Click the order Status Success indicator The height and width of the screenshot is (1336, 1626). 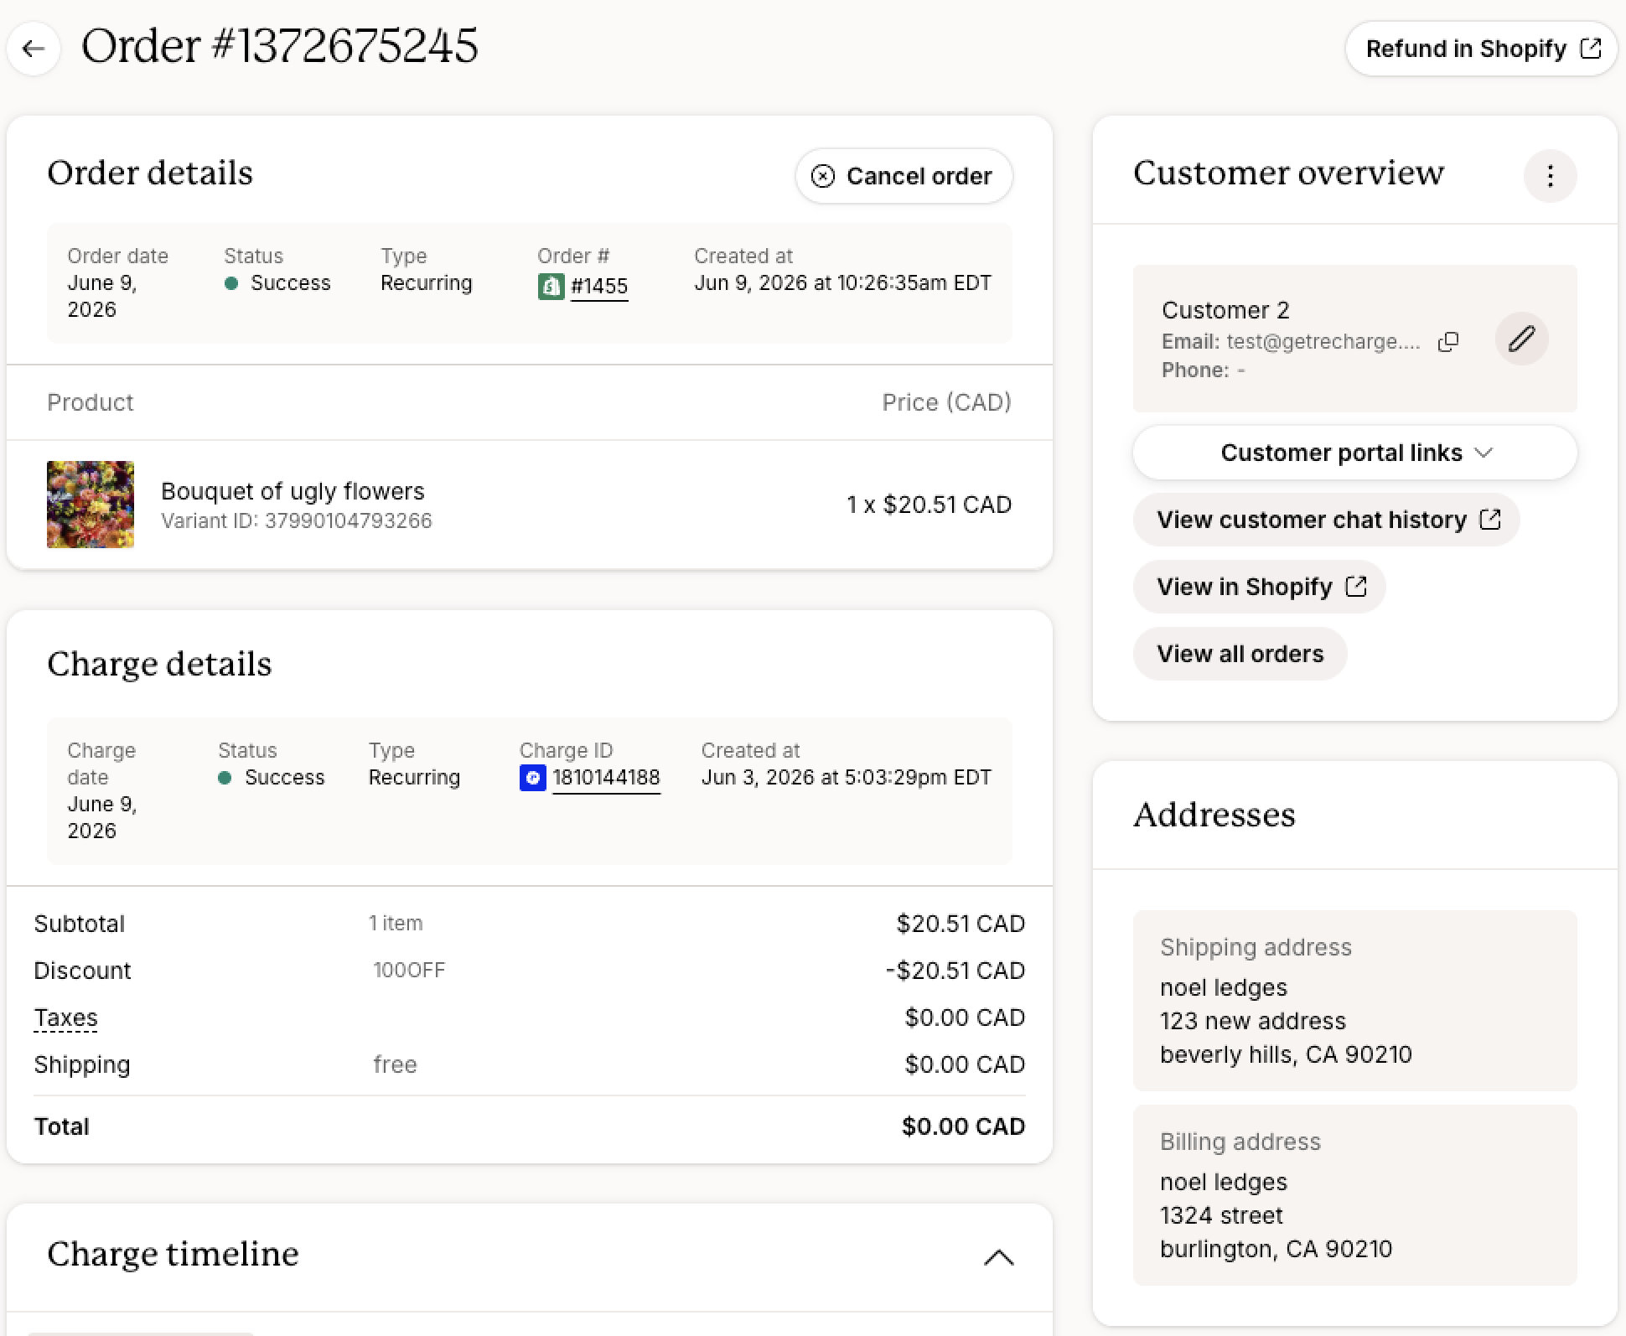277,283
